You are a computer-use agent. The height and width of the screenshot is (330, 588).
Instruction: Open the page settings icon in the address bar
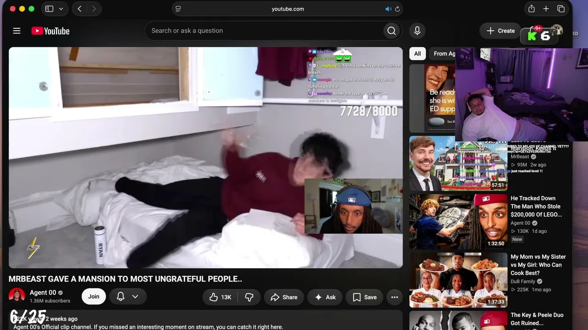tap(178, 9)
